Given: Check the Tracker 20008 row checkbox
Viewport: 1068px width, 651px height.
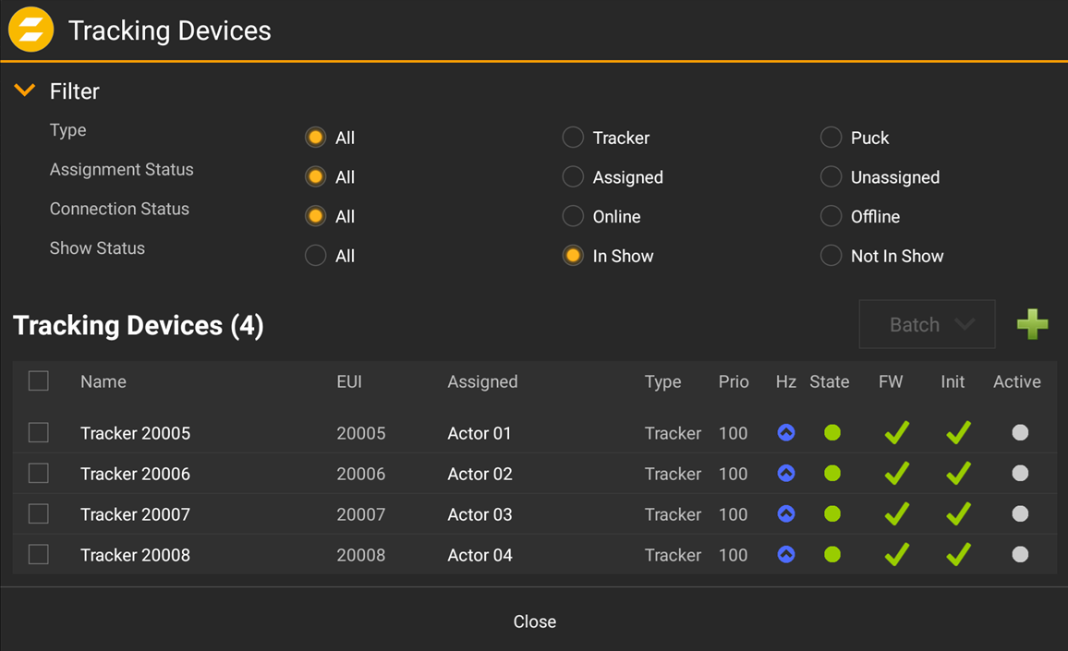Looking at the screenshot, I should coord(38,555).
